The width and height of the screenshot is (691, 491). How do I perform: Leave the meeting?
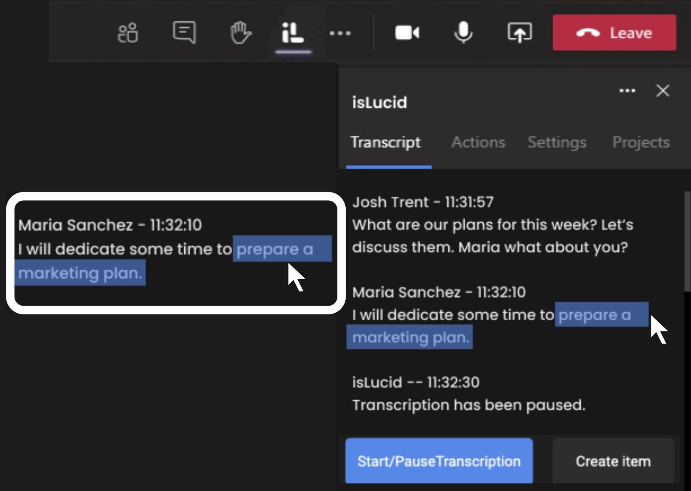click(614, 32)
